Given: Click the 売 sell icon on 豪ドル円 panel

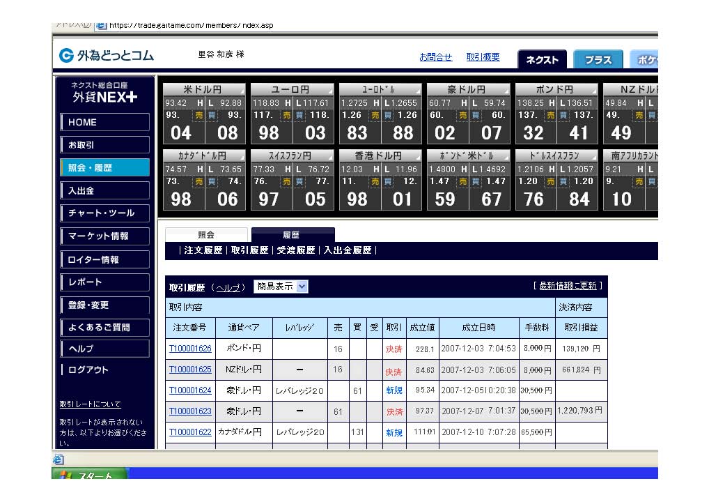Looking at the screenshot, I should click(462, 115).
